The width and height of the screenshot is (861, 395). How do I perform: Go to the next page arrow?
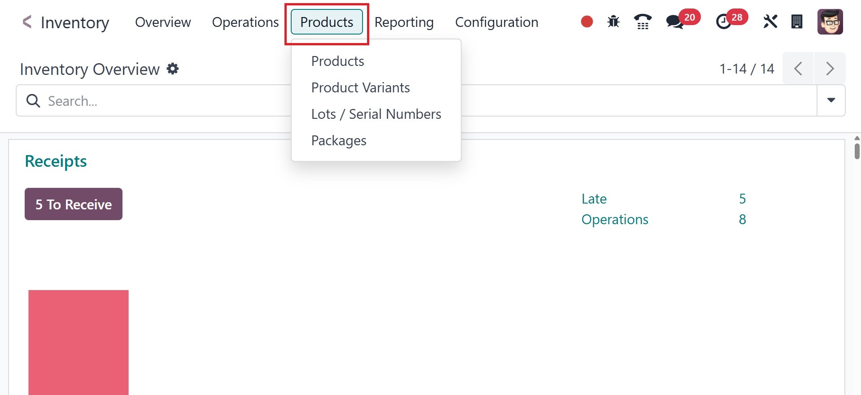point(830,69)
